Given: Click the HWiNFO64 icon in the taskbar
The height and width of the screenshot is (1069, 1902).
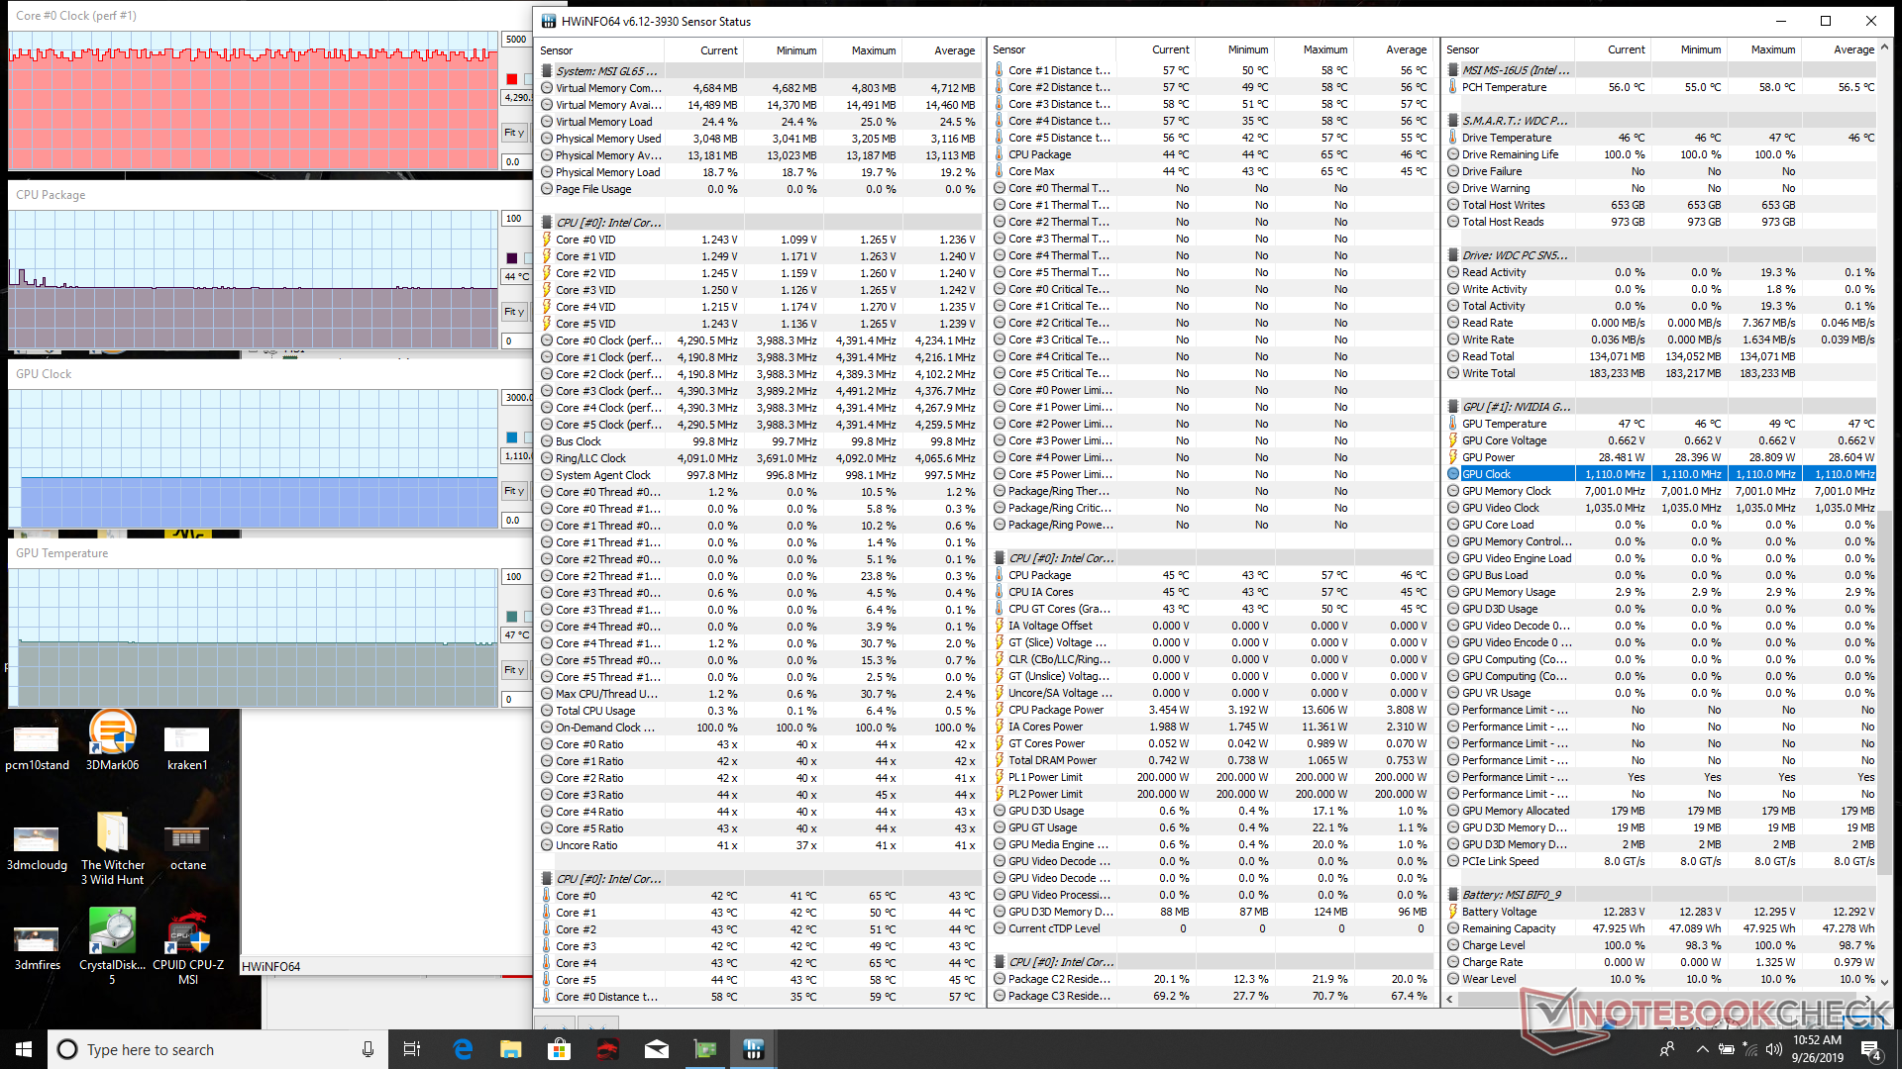Looking at the screenshot, I should [x=753, y=1049].
